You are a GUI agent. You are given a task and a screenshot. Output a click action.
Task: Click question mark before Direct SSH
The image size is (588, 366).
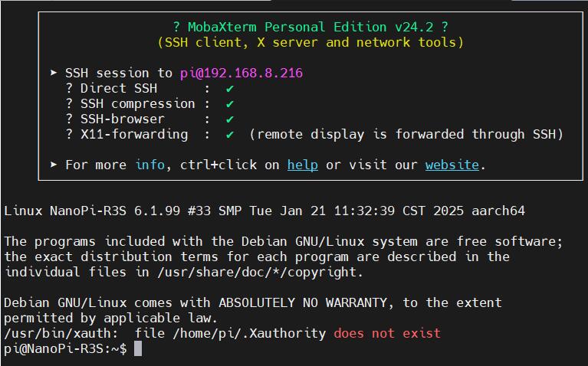[x=69, y=88]
